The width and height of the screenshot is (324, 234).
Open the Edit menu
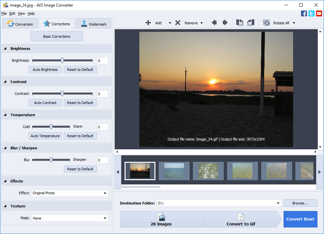(12, 13)
